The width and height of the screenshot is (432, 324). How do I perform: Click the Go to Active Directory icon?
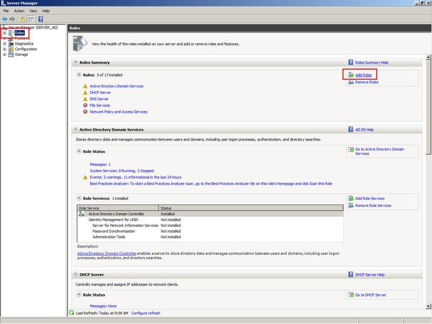click(350, 150)
